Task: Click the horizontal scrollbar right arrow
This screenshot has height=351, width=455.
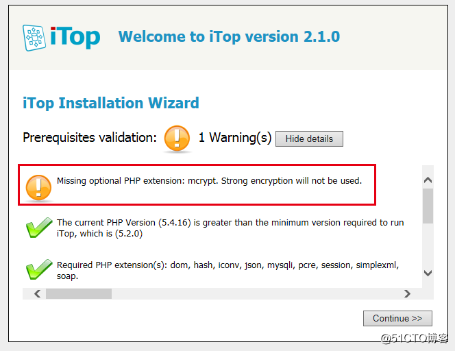Action: pos(407,294)
